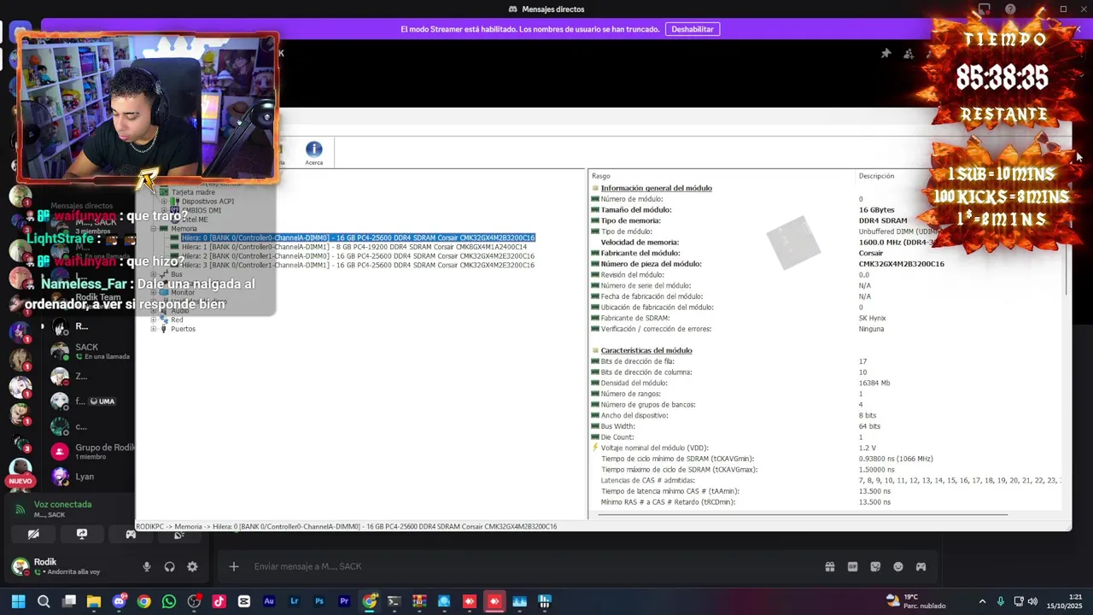
Task: Expand the Bus tree node
Action: [x=154, y=274]
